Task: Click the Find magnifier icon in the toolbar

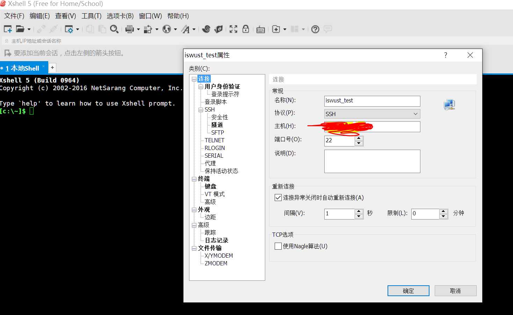Action: click(x=114, y=29)
